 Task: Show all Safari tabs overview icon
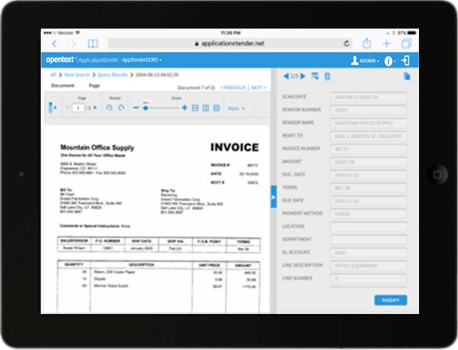[406, 44]
